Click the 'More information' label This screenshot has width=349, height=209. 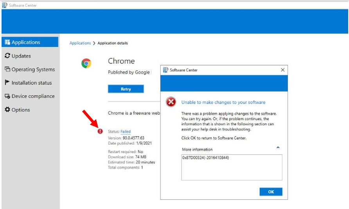(197, 150)
